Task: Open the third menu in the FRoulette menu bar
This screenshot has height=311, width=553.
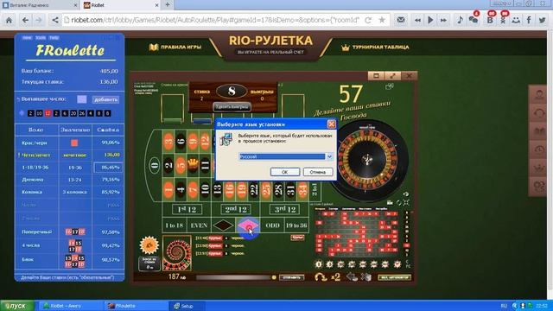Action: pyautogui.click(x=54, y=37)
